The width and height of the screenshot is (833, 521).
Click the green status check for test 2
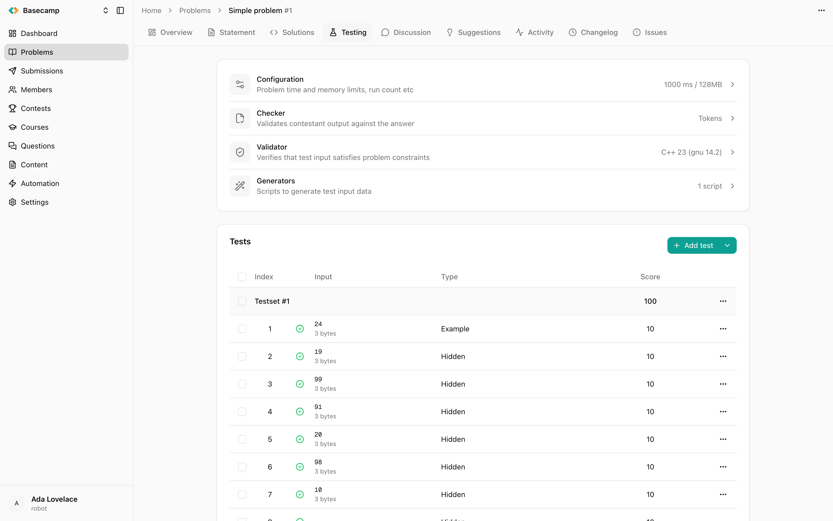tap(300, 356)
